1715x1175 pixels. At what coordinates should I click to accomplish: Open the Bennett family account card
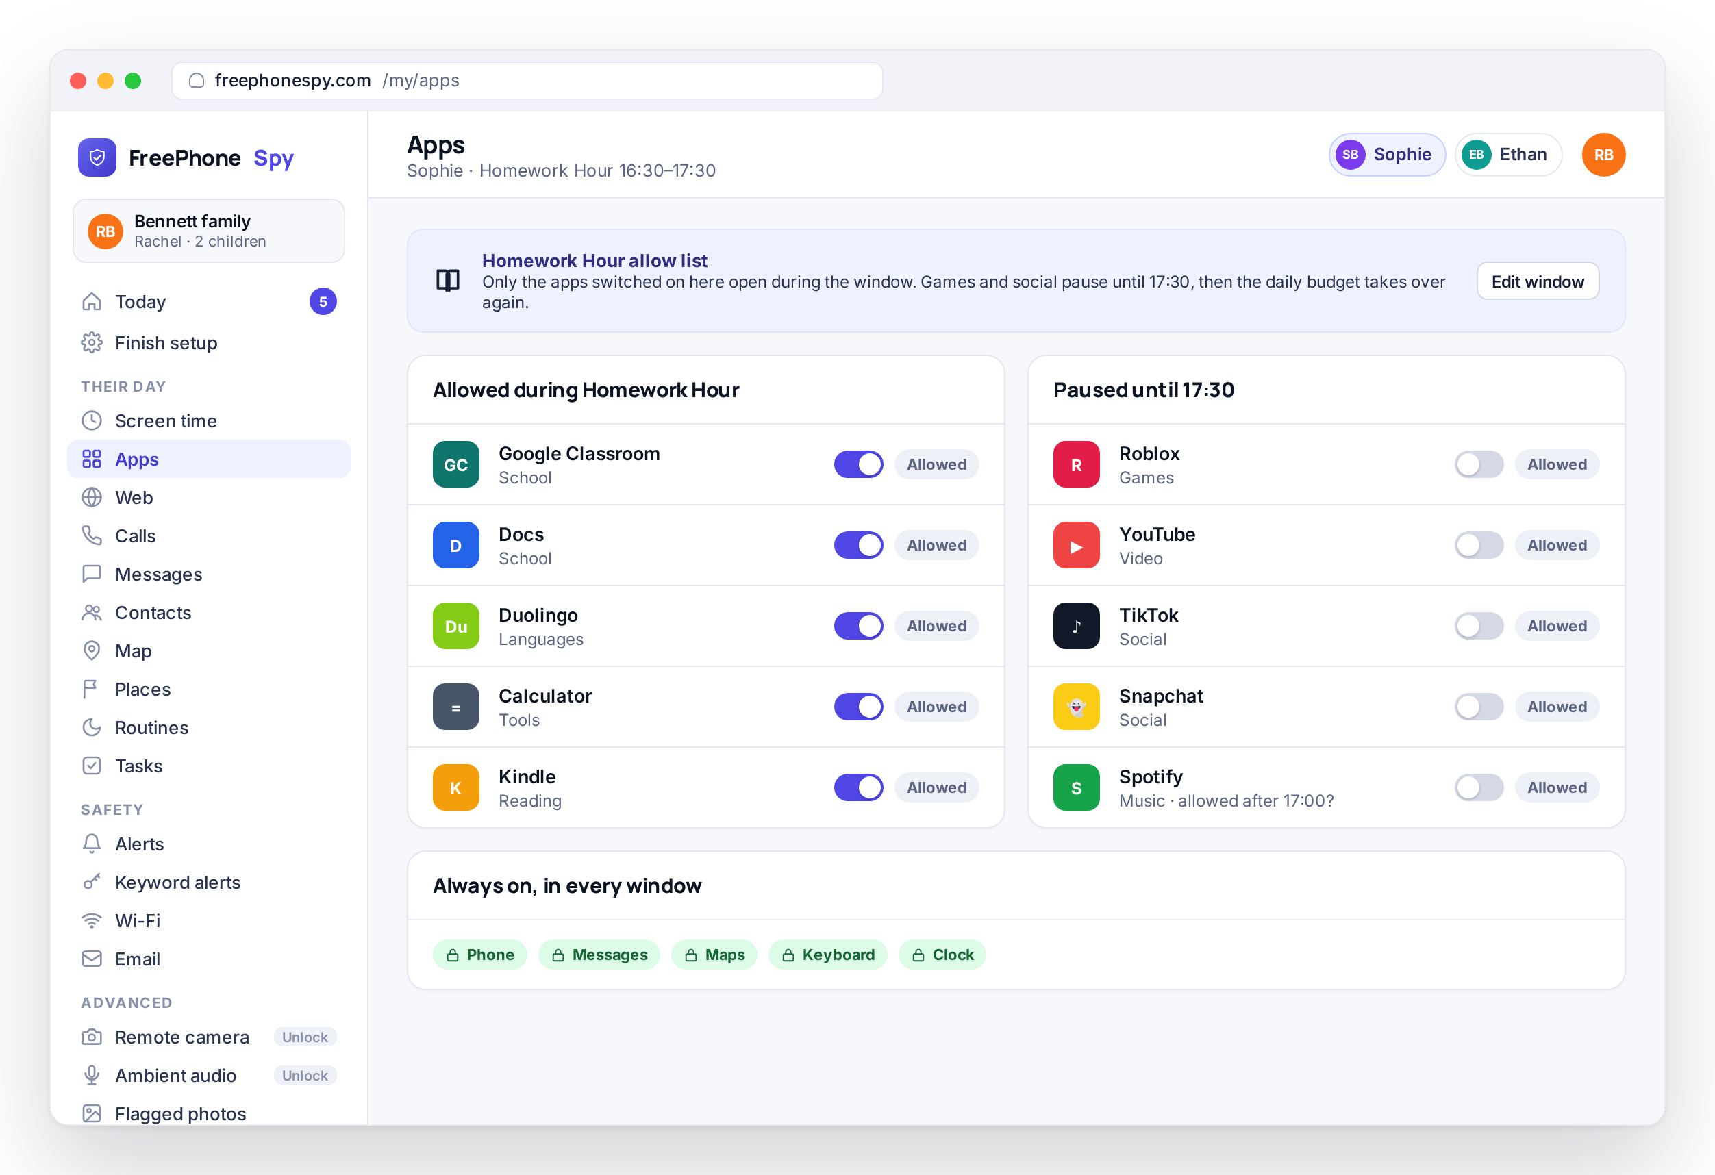[209, 231]
